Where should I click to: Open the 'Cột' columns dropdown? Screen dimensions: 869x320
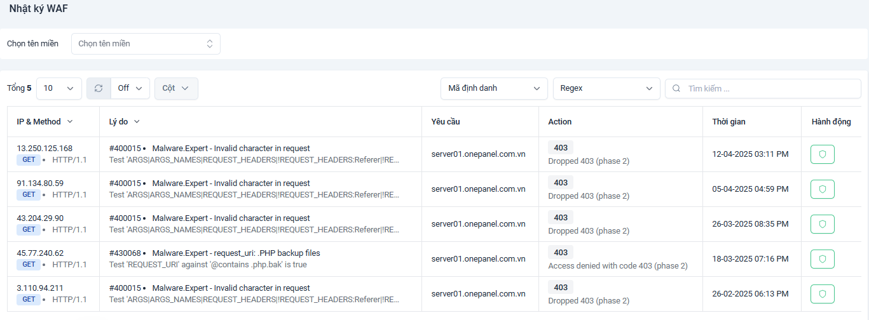pyautogui.click(x=176, y=88)
